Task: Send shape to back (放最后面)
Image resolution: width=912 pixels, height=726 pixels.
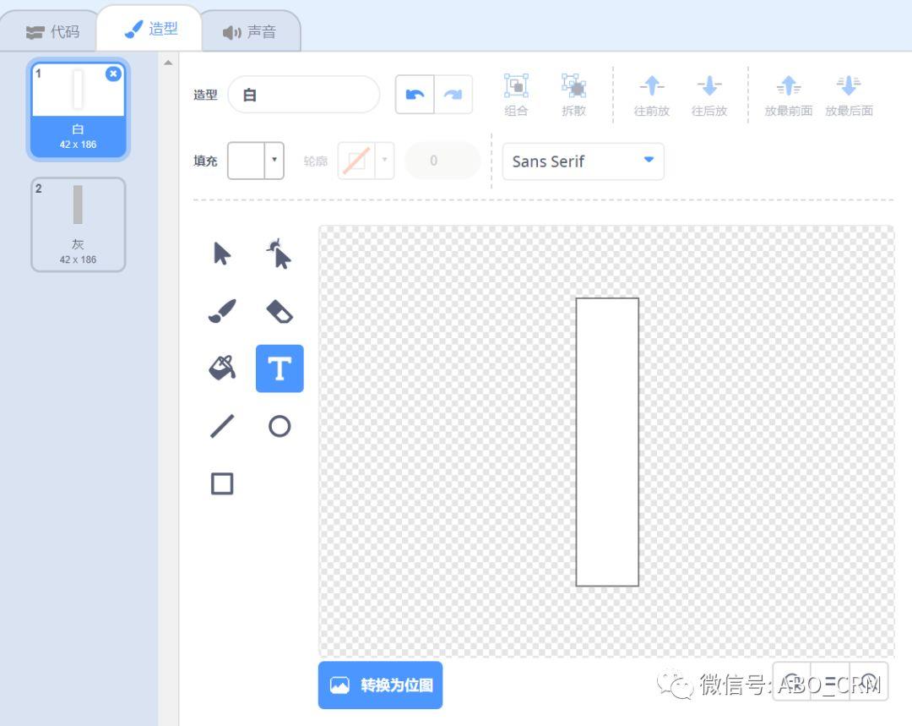Action: point(849,95)
